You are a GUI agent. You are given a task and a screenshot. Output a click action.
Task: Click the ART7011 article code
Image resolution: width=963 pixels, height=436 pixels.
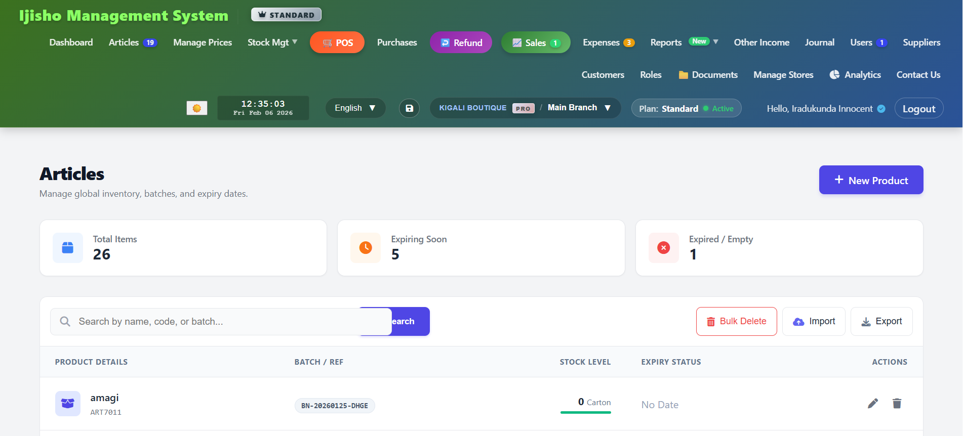pyautogui.click(x=106, y=412)
